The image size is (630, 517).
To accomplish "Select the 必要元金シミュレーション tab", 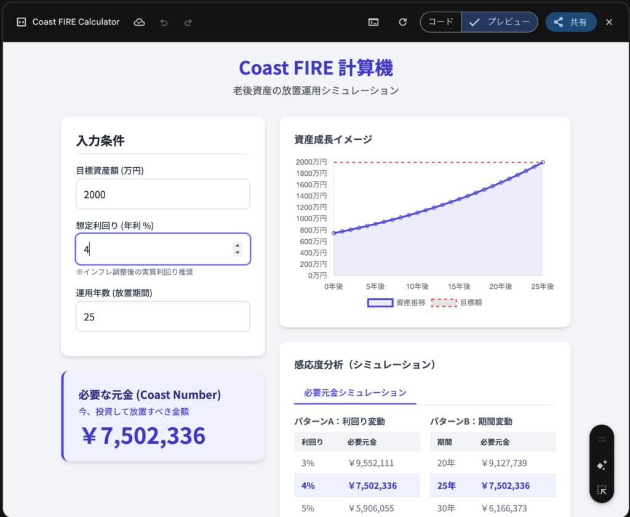I will point(355,393).
